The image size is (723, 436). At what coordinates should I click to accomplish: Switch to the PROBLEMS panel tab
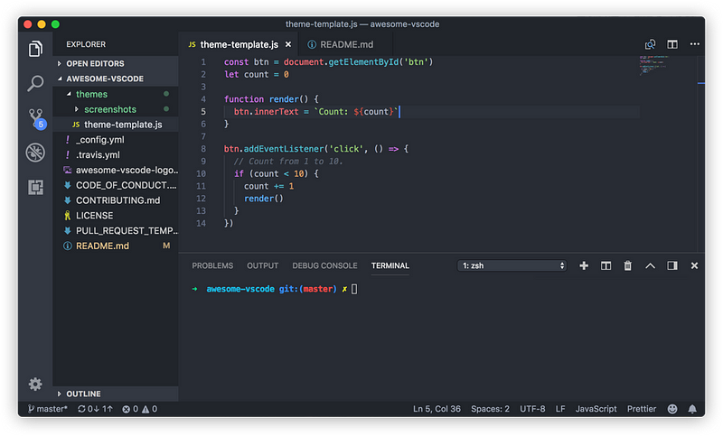click(x=212, y=265)
